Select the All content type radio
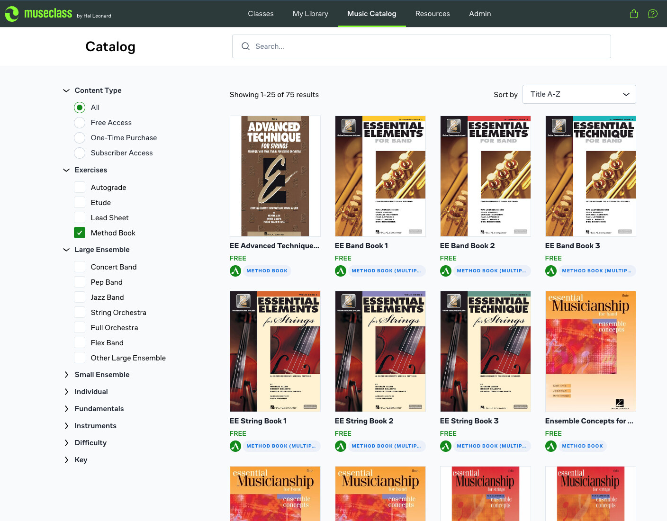This screenshot has height=521, width=667. 80,108
